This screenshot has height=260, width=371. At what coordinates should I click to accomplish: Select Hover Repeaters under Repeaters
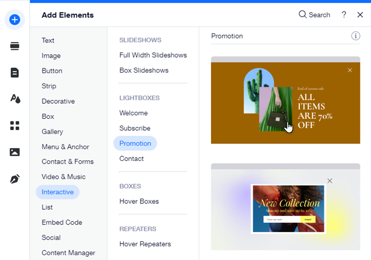point(145,244)
